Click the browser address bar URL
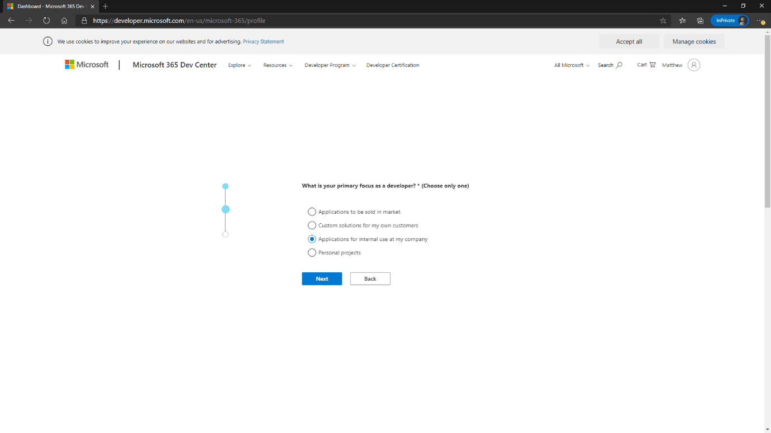This screenshot has width=771, height=433. tap(179, 21)
